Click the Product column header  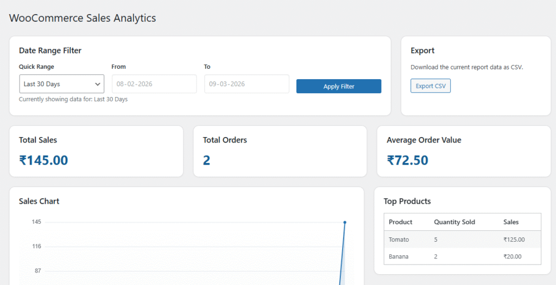pyautogui.click(x=401, y=222)
